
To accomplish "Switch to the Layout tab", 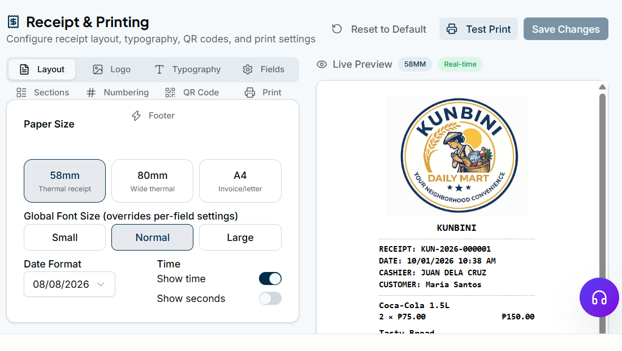I will tap(42, 69).
